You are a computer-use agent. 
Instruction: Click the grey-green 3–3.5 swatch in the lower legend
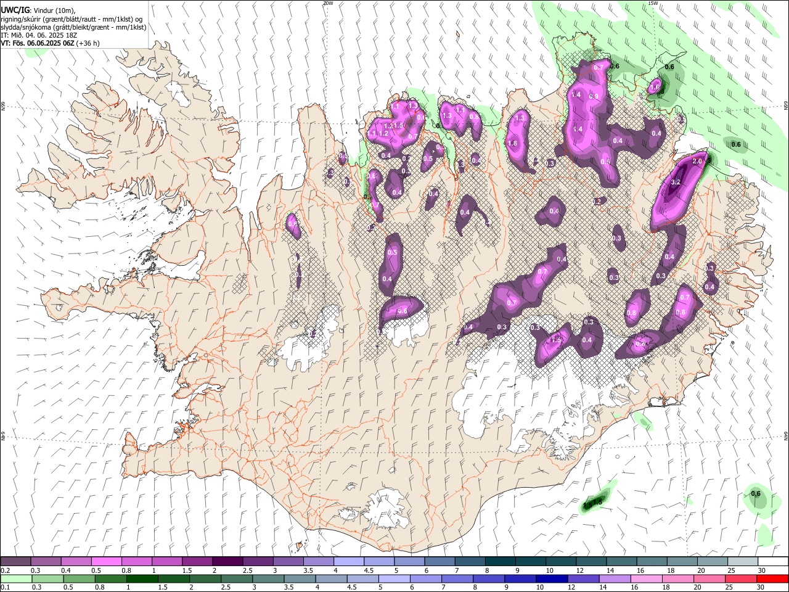click(268, 579)
